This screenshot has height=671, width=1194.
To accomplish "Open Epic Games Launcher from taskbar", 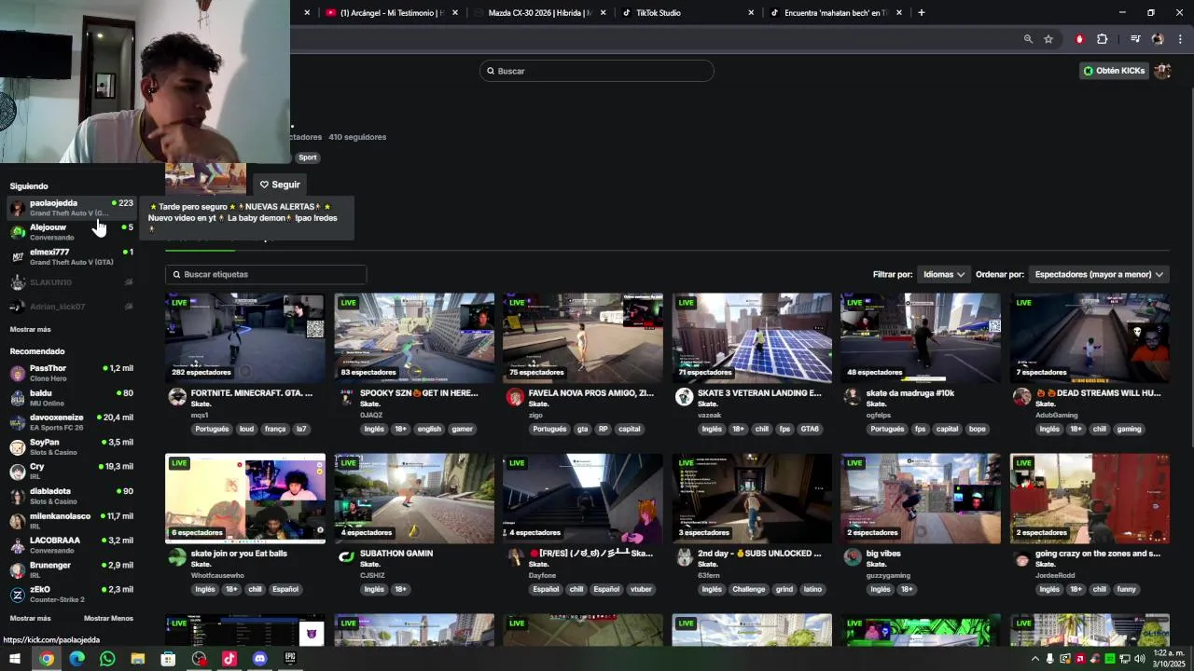I will tap(290, 659).
